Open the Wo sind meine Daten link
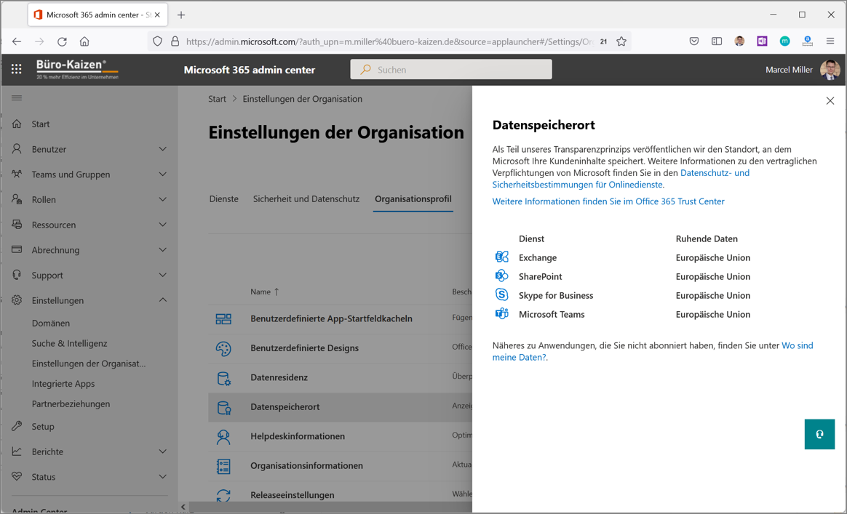This screenshot has height=514, width=847. click(798, 345)
